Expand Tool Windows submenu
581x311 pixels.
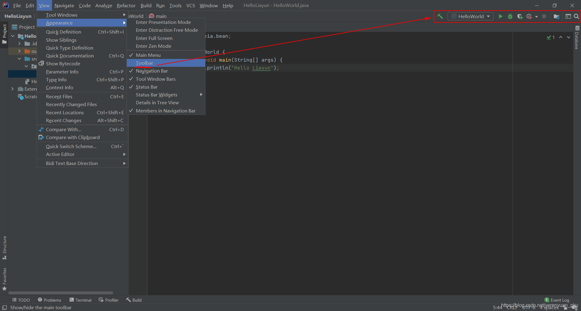(82, 15)
